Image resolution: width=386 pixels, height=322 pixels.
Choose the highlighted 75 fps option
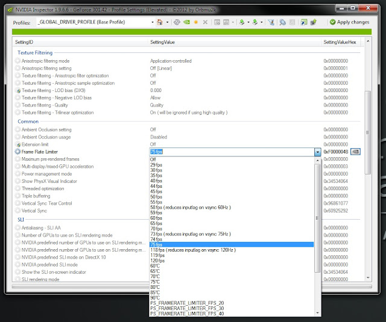(232, 244)
